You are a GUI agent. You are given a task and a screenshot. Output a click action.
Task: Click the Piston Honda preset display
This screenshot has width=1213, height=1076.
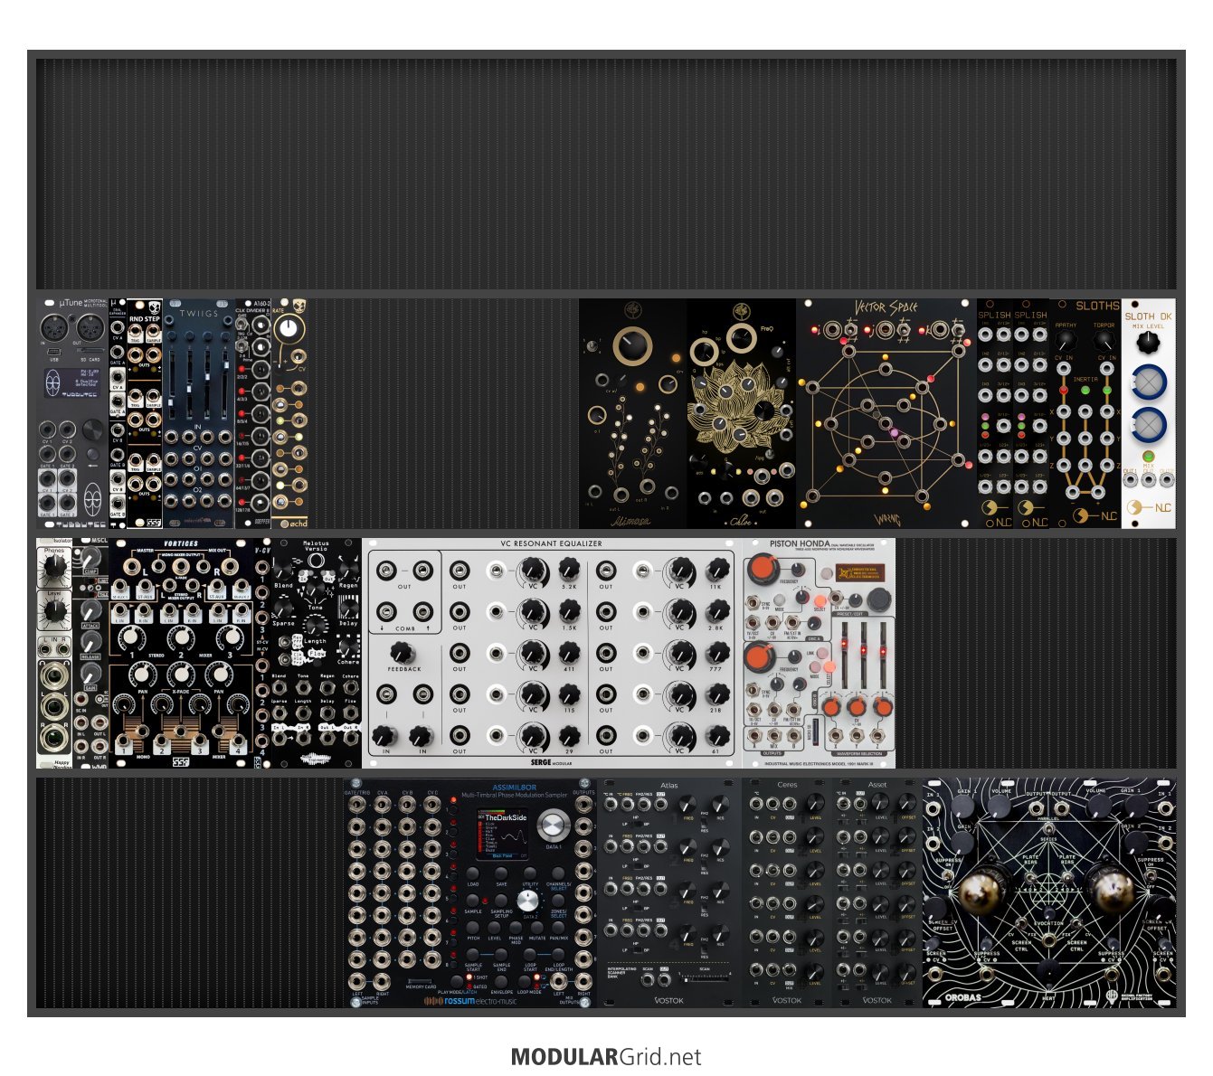(860, 572)
